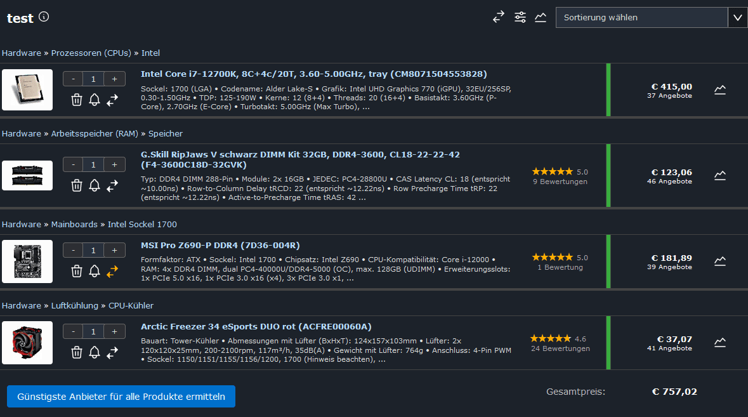The width and height of the screenshot is (748, 417).
Task: Go to Mainboards breadcrumb
Action: click(x=74, y=224)
